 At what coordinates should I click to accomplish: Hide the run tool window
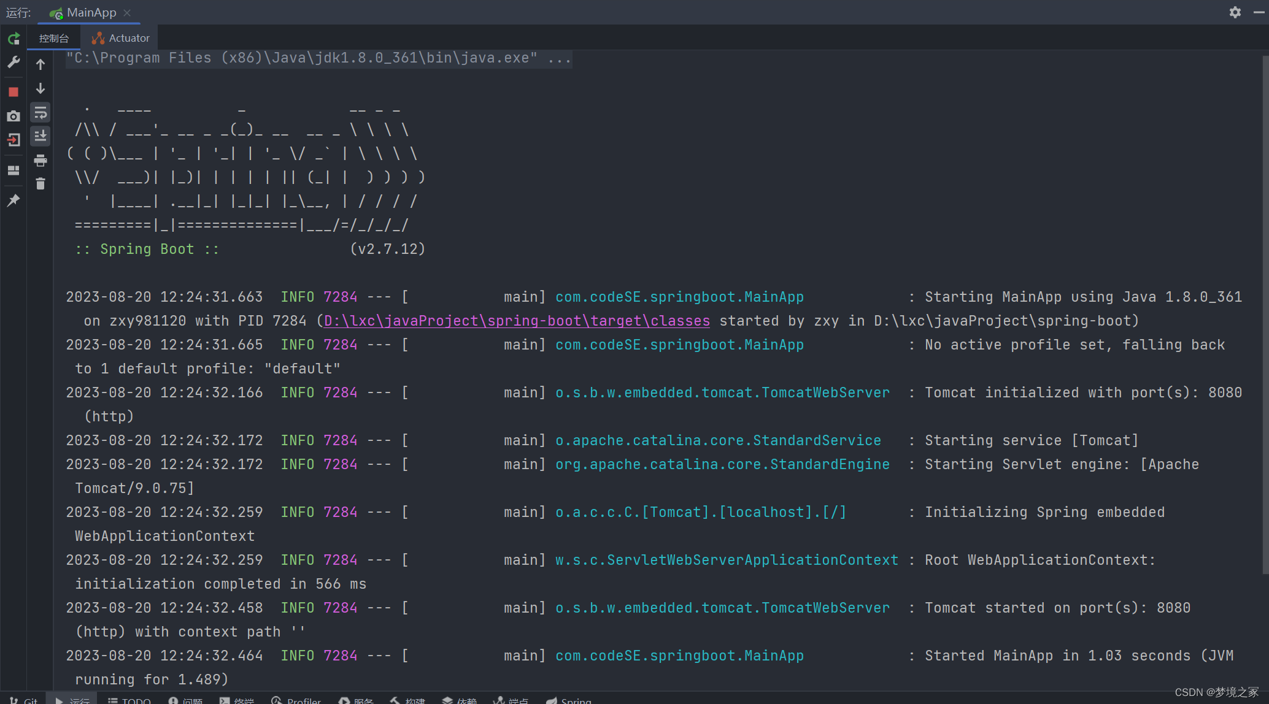pyautogui.click(x=1259, y=12)
